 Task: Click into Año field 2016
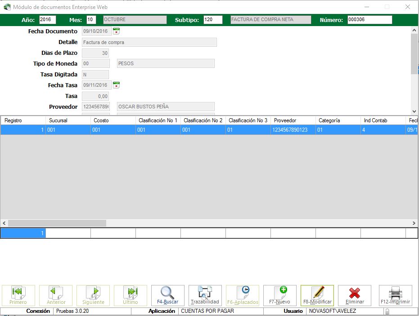point(48,19)
